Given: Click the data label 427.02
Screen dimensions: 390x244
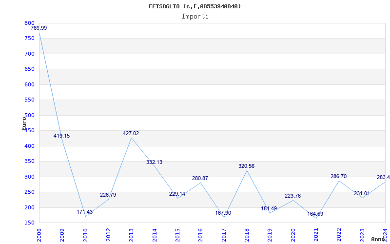Looking at the screenshot, I should pyautogui.click(x=131, y=133).
